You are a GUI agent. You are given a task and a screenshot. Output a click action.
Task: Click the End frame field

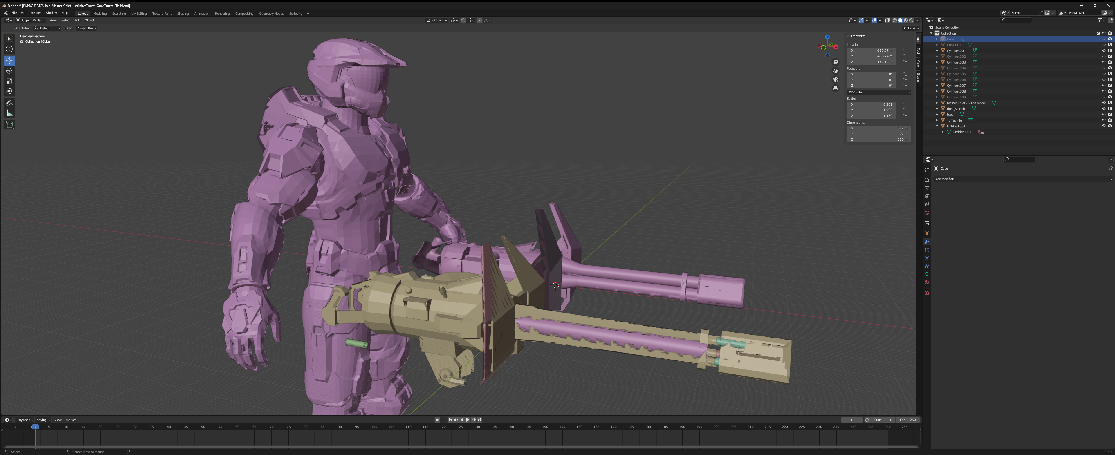907,420
